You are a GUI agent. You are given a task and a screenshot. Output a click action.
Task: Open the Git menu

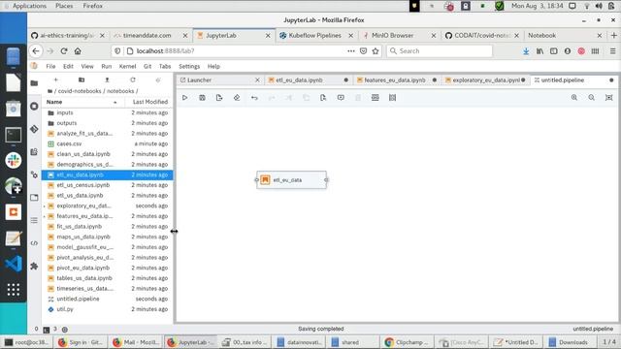(x=147, y=67)
